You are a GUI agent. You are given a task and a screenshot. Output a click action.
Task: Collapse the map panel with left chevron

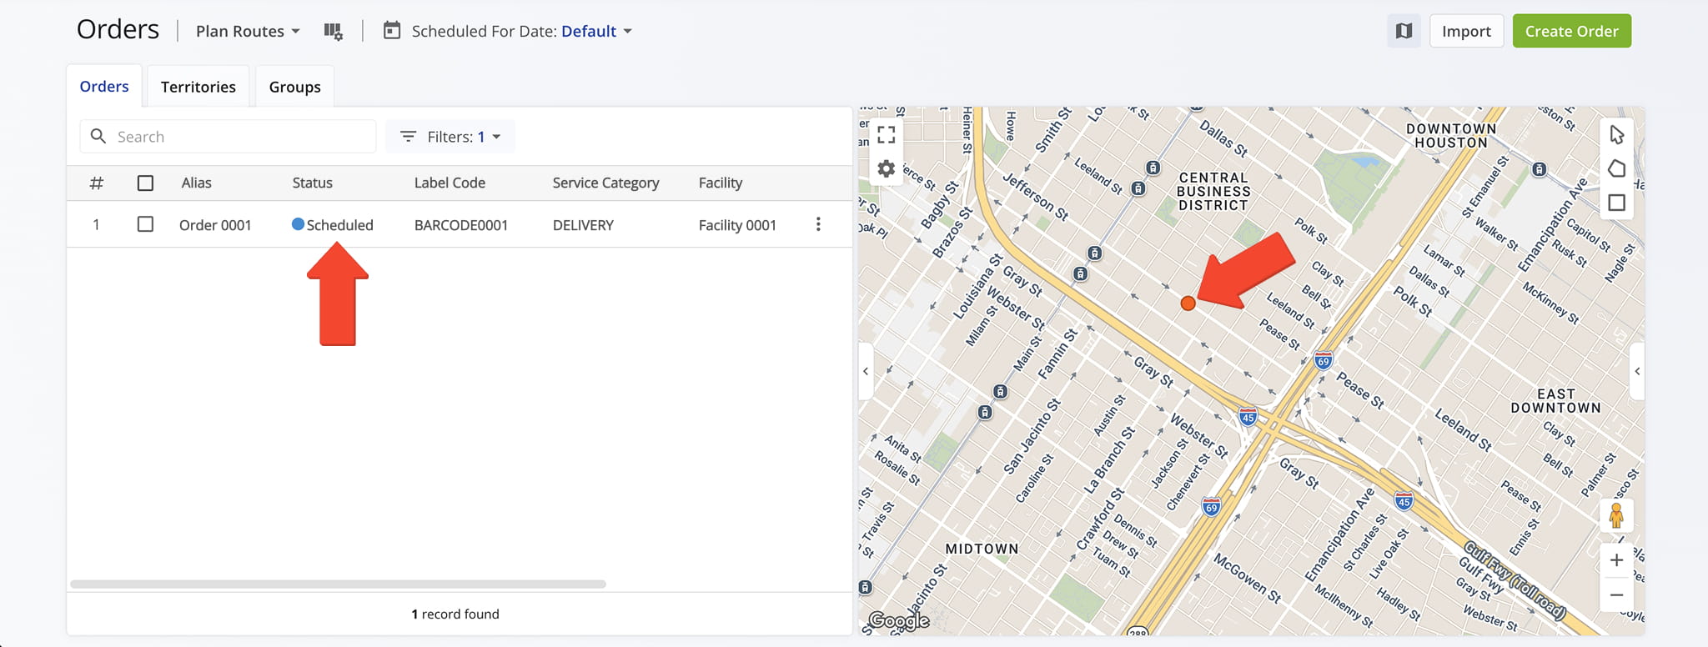(866, 371)
